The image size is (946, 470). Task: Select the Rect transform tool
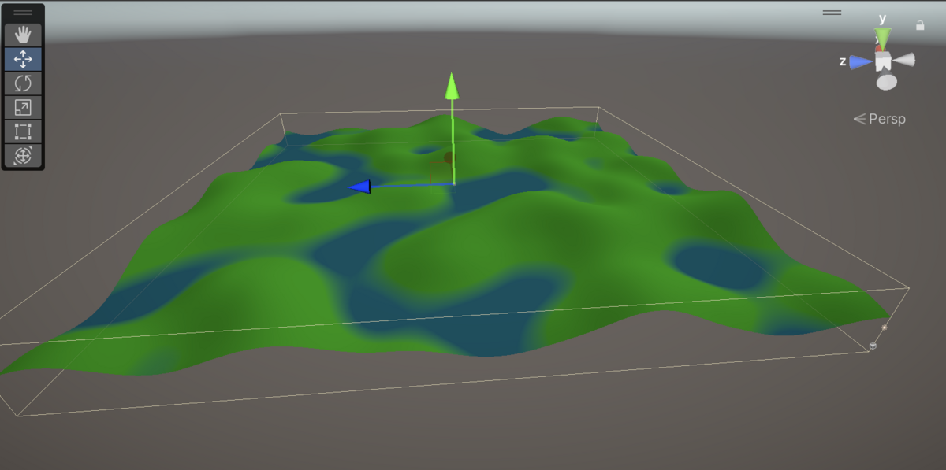[23, 131]
